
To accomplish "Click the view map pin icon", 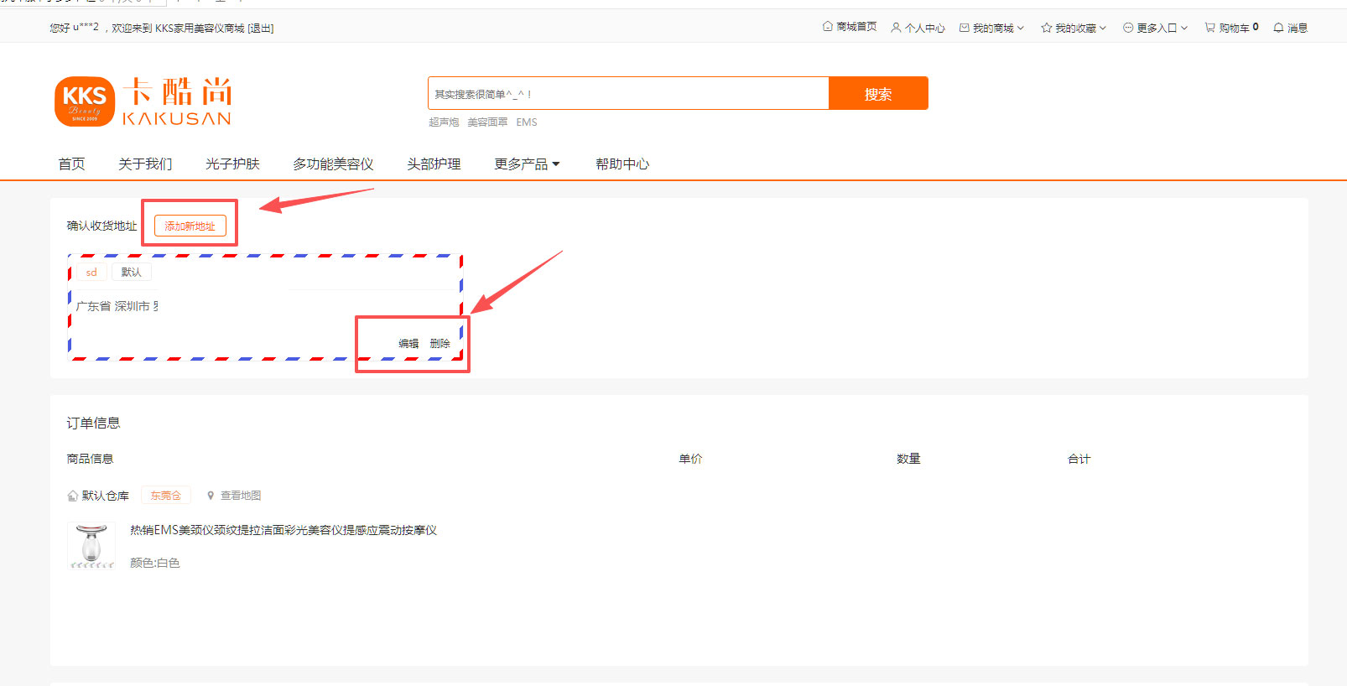I will 211,496.
